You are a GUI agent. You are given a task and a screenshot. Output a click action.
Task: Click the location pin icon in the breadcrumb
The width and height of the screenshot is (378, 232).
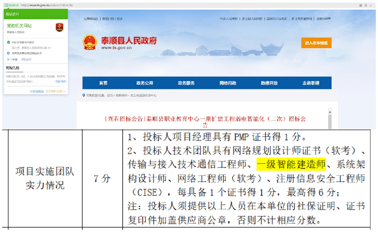coord(84,95)
